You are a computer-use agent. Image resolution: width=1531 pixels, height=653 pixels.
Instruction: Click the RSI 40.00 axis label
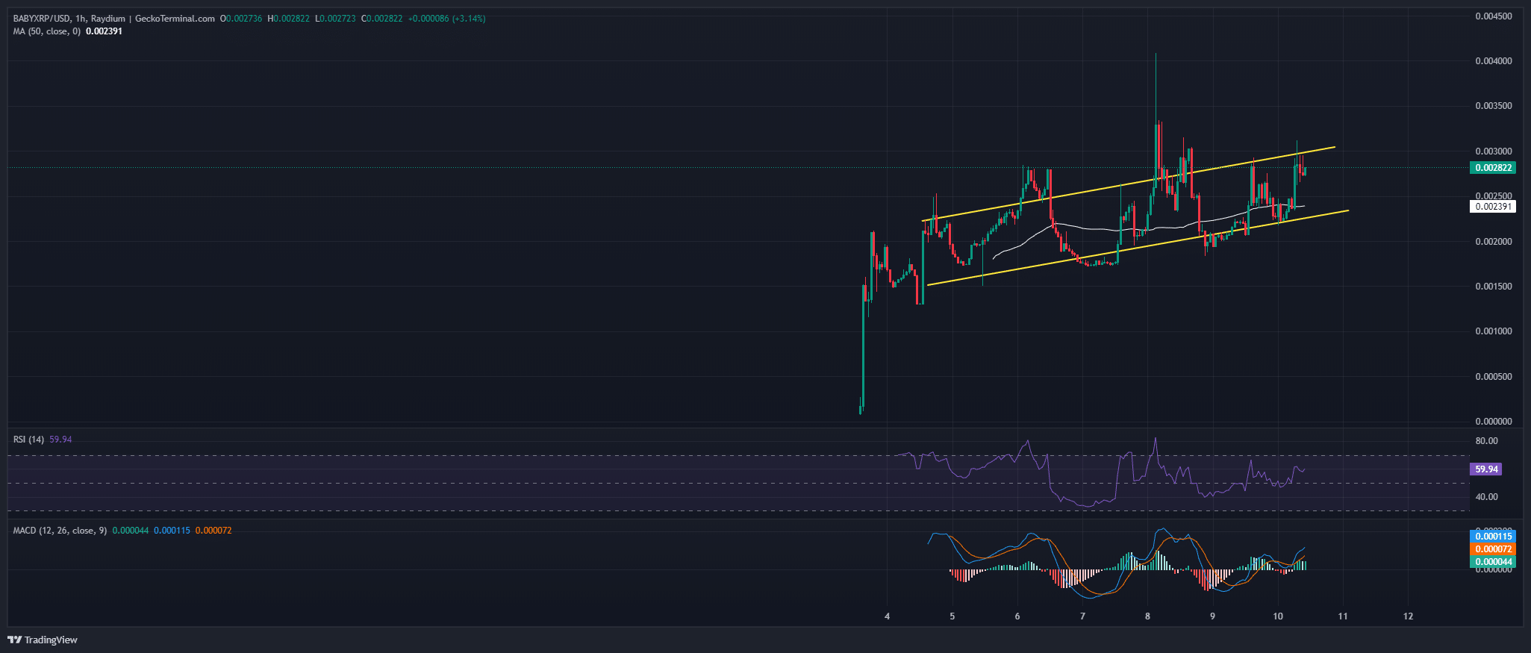(1487, 497)
